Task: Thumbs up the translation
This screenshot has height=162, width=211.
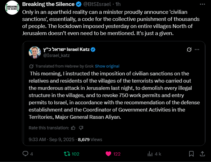Action: coord(73,128)
